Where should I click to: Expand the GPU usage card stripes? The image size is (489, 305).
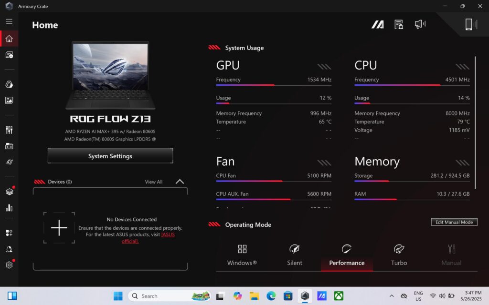pyautogui.click(x=324, y=67)
